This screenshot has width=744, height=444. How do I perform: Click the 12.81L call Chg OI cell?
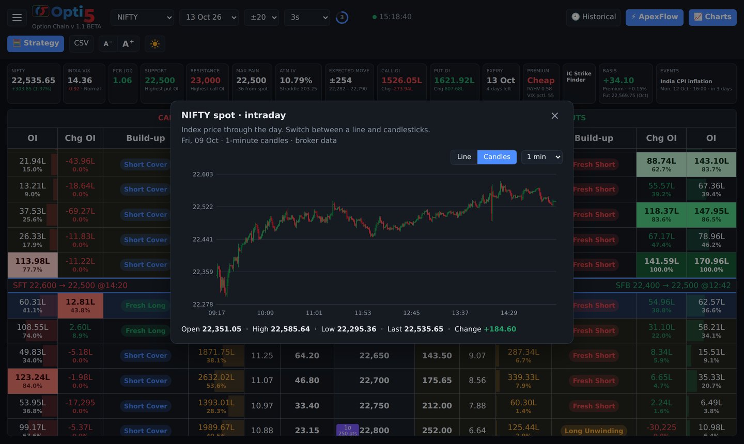[x=80, y=306]
